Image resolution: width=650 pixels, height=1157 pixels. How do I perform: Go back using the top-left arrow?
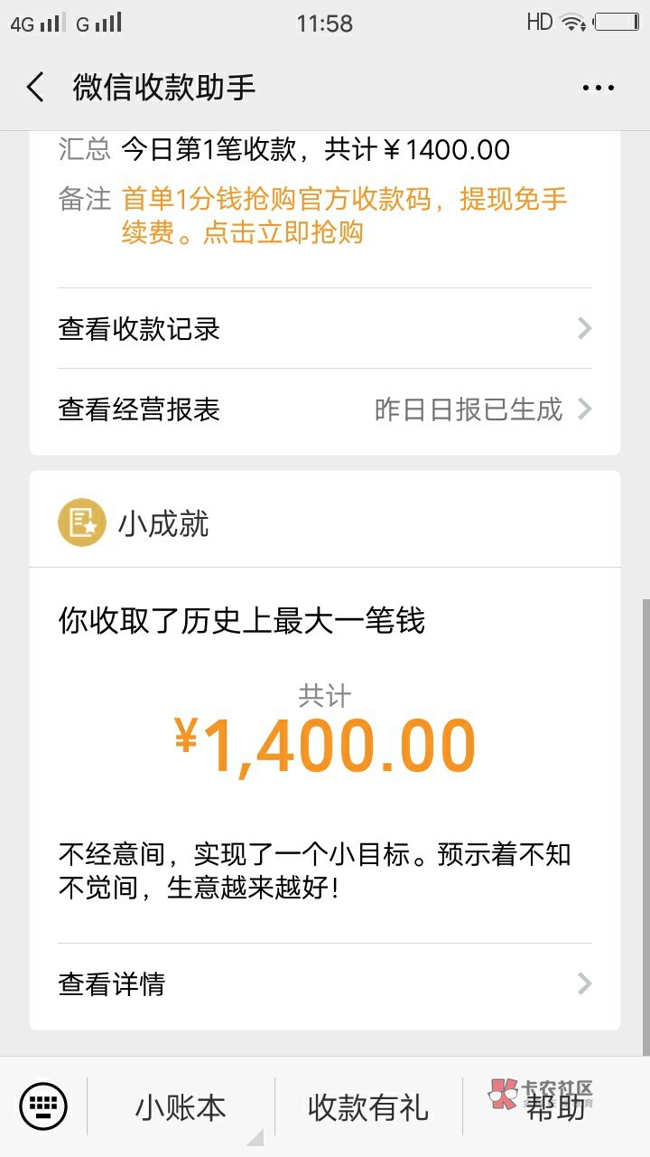(x=35, y=88)
